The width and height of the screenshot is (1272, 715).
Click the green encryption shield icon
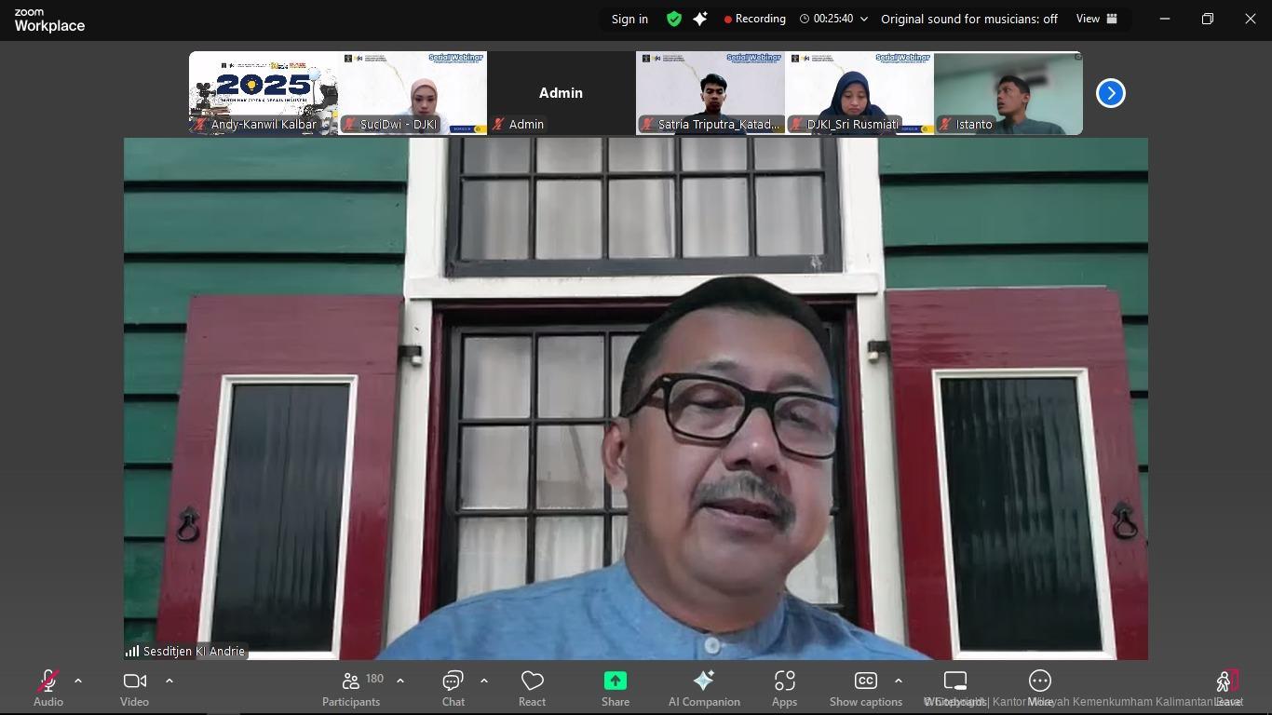coord(674,19)
